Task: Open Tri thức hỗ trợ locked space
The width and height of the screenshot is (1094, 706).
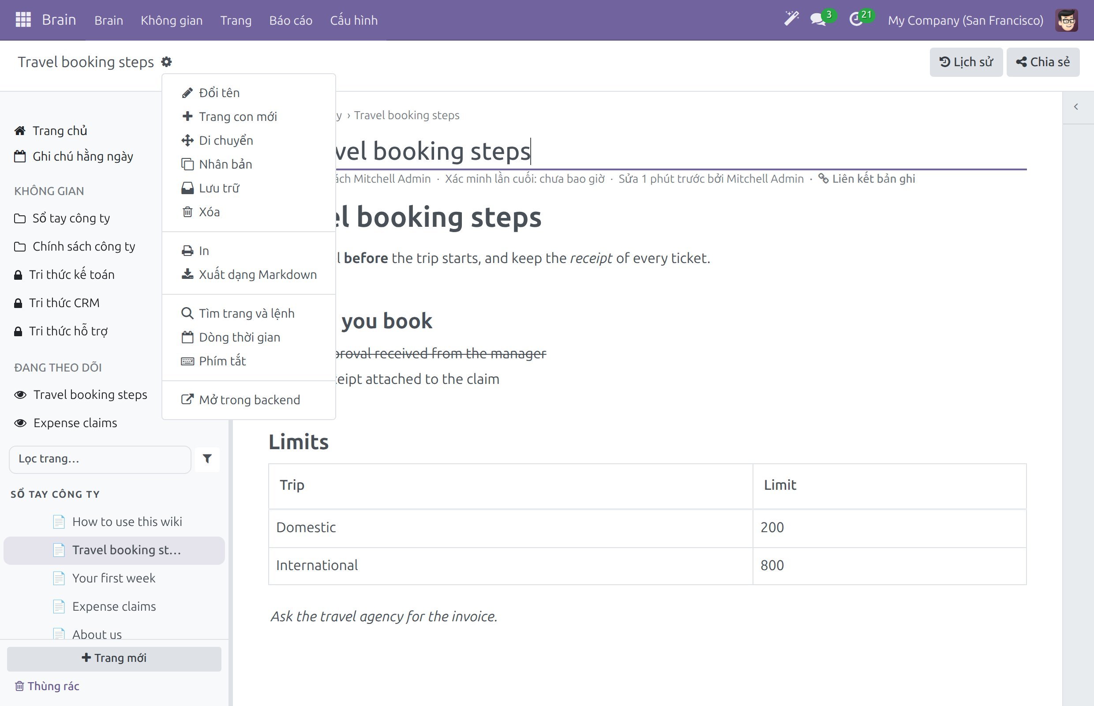Action: 61,331
